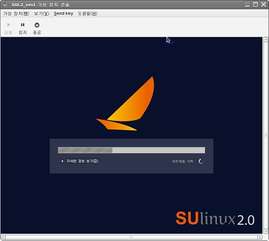Click the greyed-out run (실행) play icon

tap(8, 25)
